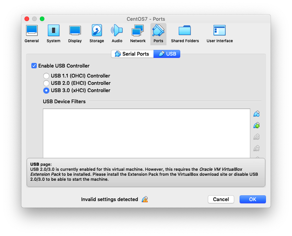
Task: Add new empty USB filter icon
Action: [x=256, y=114]
